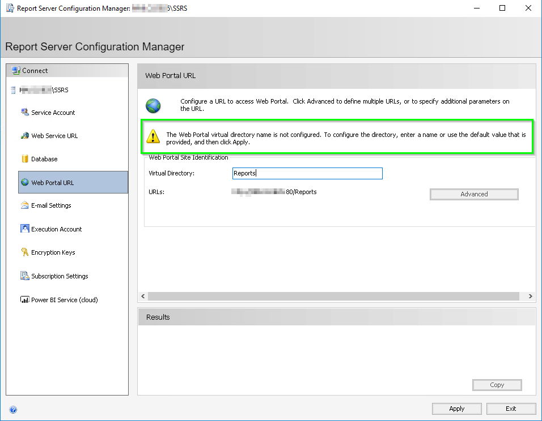The image size is (542, 421).
Task: Open E-mail Settings envelope icon
Action: [x=25, y=205]
